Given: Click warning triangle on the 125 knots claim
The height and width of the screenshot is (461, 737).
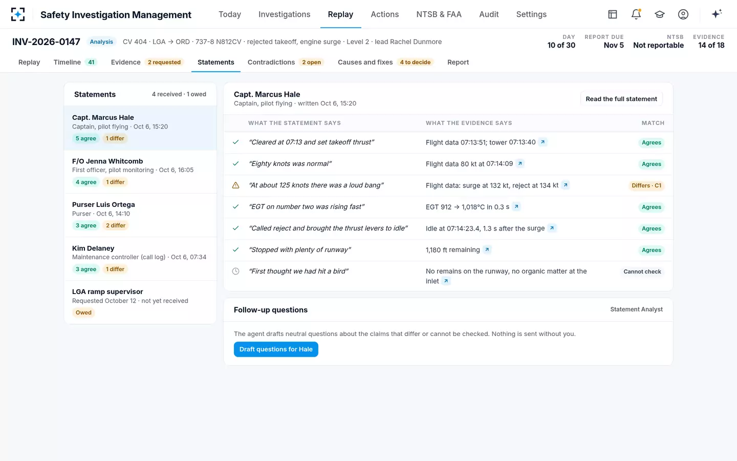Looking at the screenshot, I should point(236,185).
